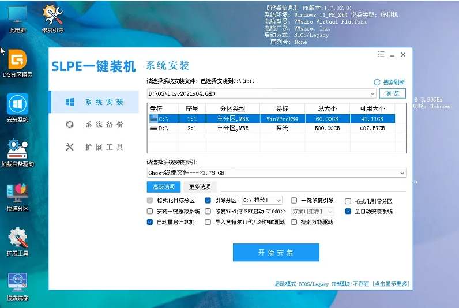Expand the system image file path dropdown
The width and height of the screenshot is (459, 308).
(373, 93)
